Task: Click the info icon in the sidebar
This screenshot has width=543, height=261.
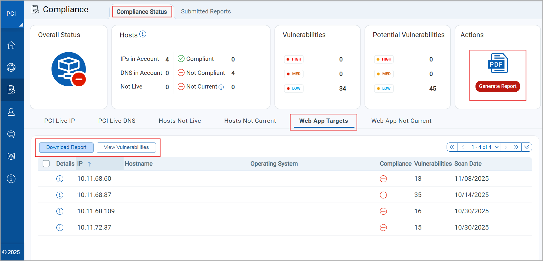Action: click(x=11, y=178)
